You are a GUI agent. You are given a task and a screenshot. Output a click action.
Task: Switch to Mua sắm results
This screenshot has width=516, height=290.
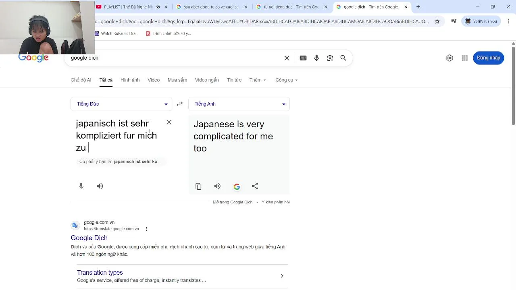pyautogui.click(x=177, y=80)
